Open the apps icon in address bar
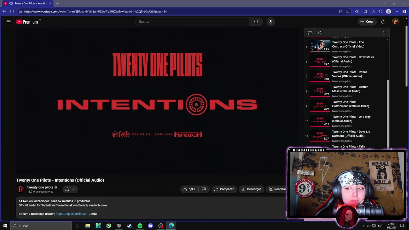 (x=341, y=11)
